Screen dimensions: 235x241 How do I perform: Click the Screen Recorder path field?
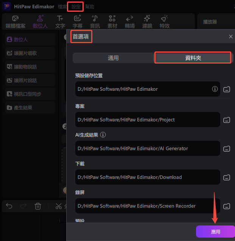click(x=148, y=206)
